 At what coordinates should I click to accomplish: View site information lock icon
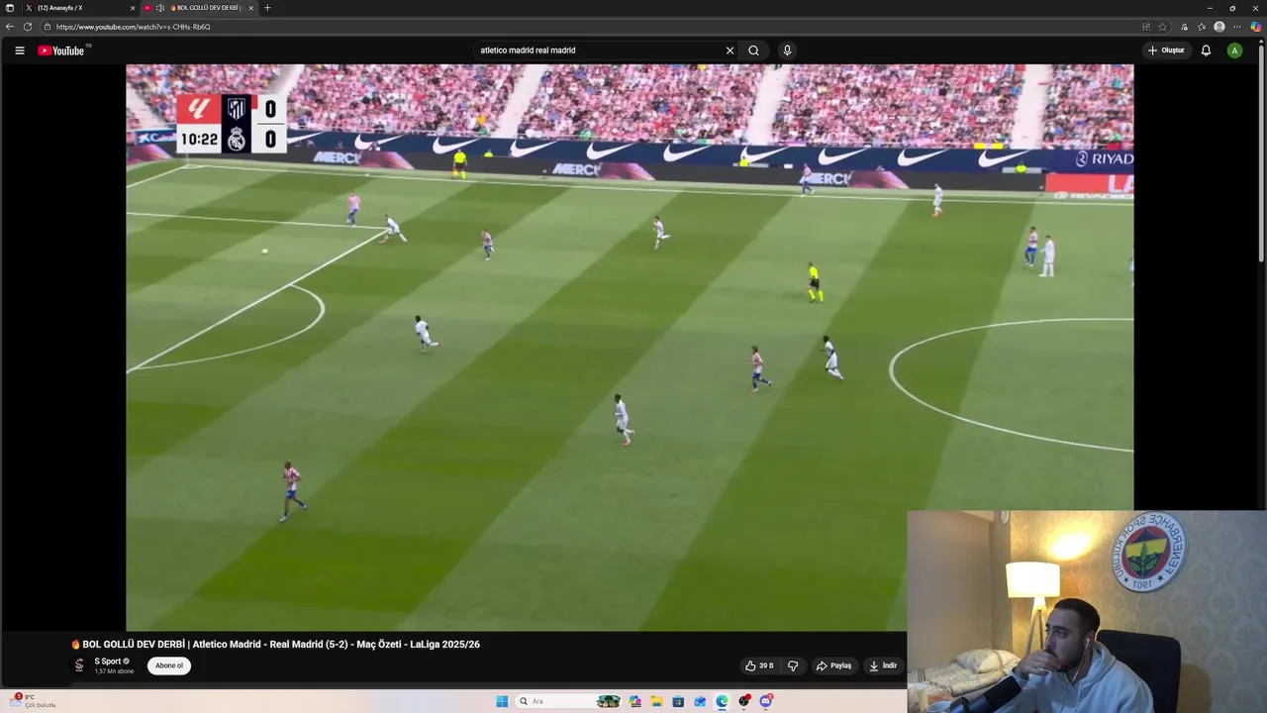[47, 27]
